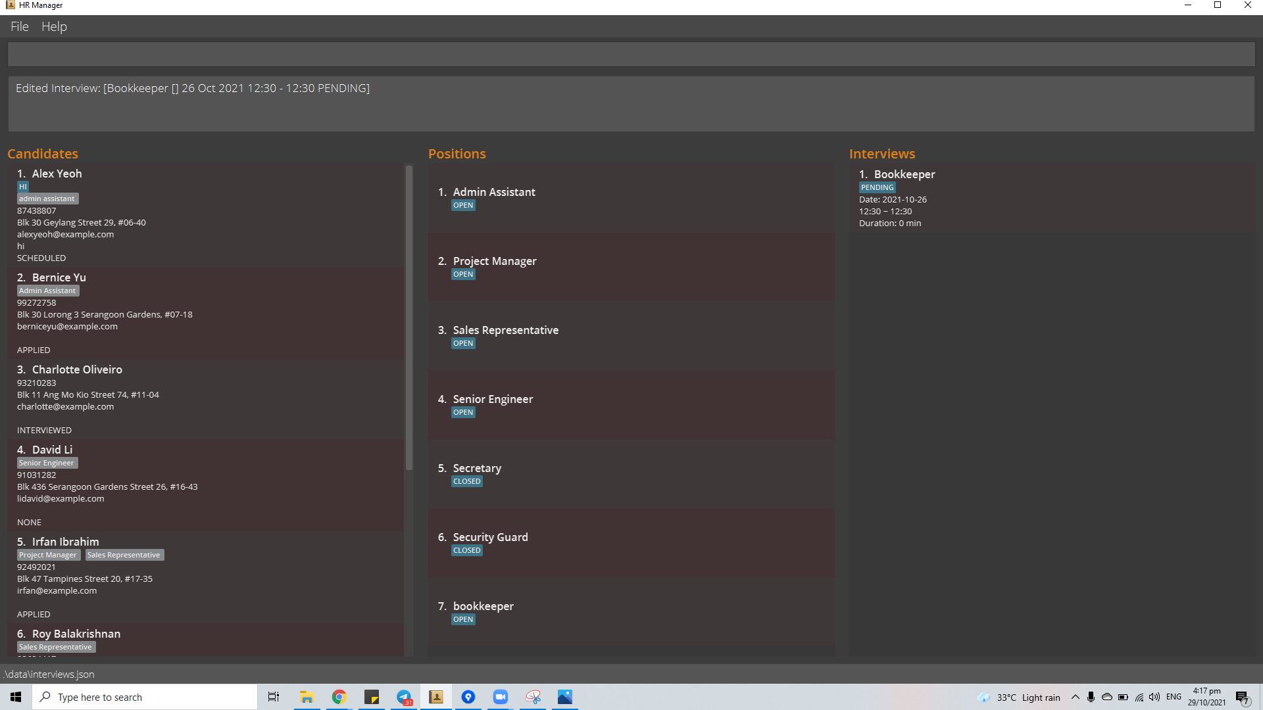
Task: Click the Candidates list vertical scrollbar
Action: click(409, 317)
